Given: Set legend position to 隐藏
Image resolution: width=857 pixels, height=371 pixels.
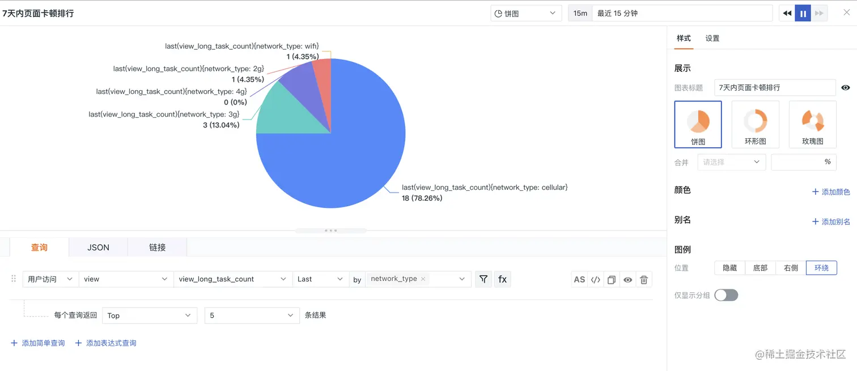Looking at the screenshot, I should 729,268.
